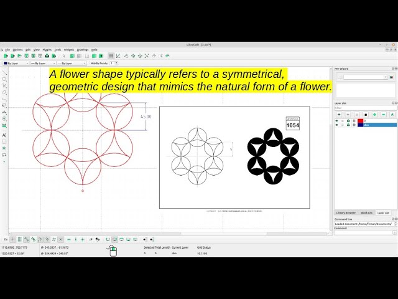398x299 pixels.
Task: Select the Text tool in left toolbar
Action: [4, 135]
